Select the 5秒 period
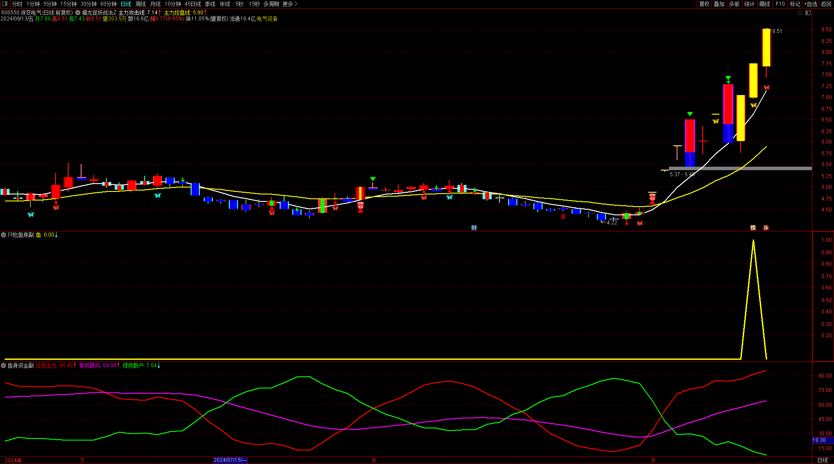This screenshot has width=834, height=464. coord(240,4)
